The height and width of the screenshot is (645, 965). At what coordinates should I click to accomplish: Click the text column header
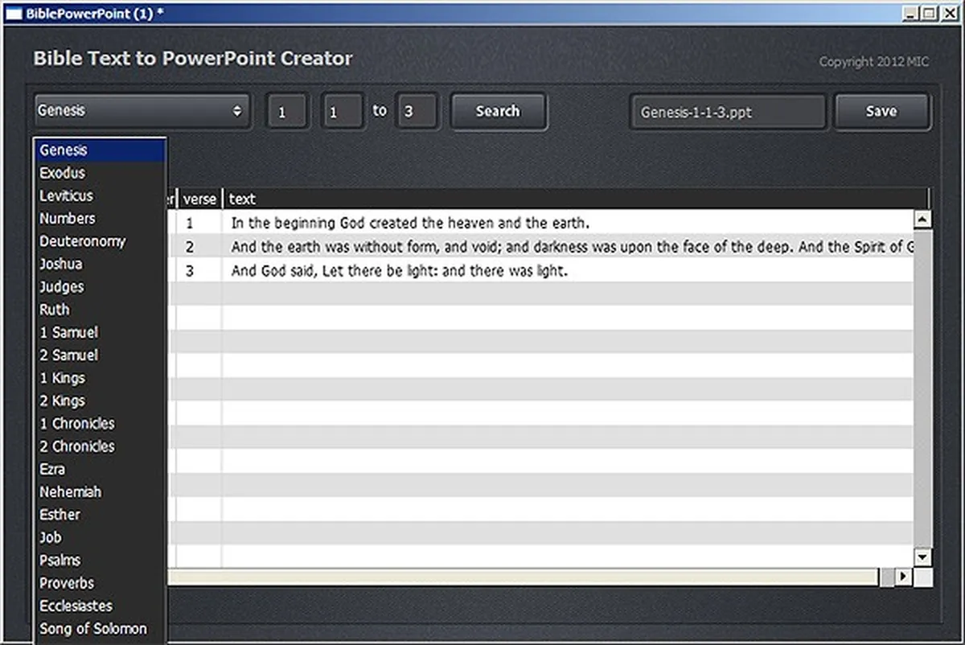coord(242,199)
